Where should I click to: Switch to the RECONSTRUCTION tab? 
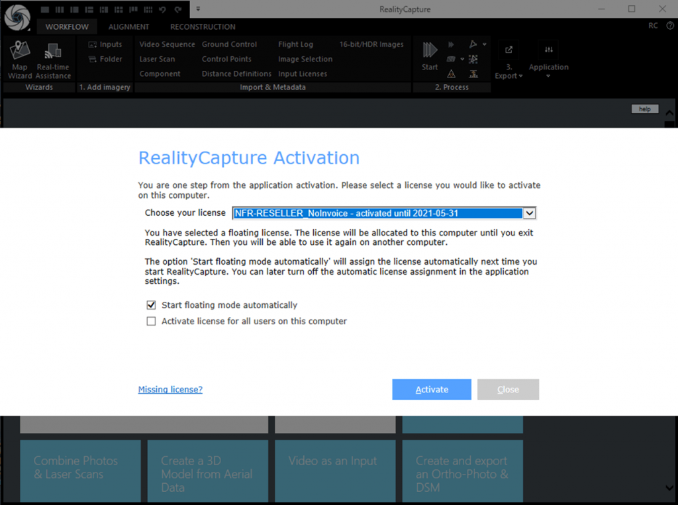203,27
